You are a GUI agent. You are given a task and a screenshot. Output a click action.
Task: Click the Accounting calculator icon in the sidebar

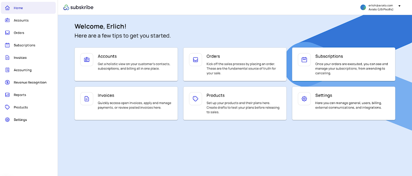[x=7, y=70]
